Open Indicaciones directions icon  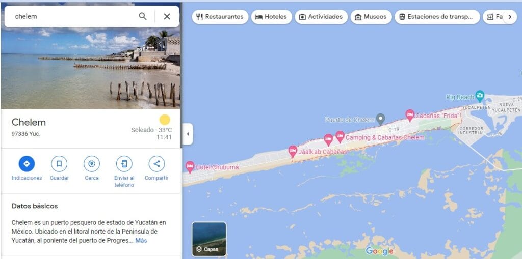27,163
